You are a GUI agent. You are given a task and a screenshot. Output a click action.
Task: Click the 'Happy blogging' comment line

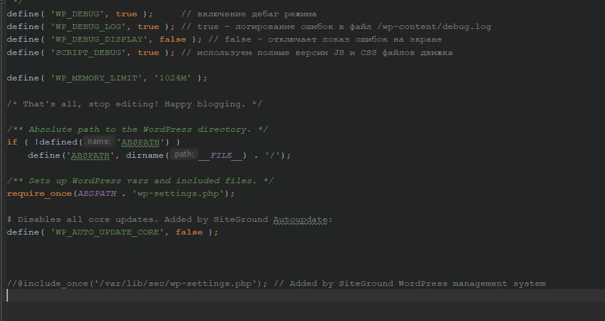pyautogui.click(x=134, y=103)
